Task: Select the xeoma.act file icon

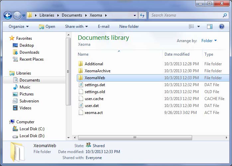Action: 81,113
